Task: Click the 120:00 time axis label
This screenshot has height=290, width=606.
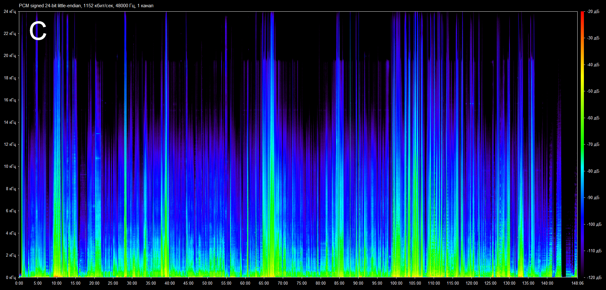Action: [x=472, y=283]
